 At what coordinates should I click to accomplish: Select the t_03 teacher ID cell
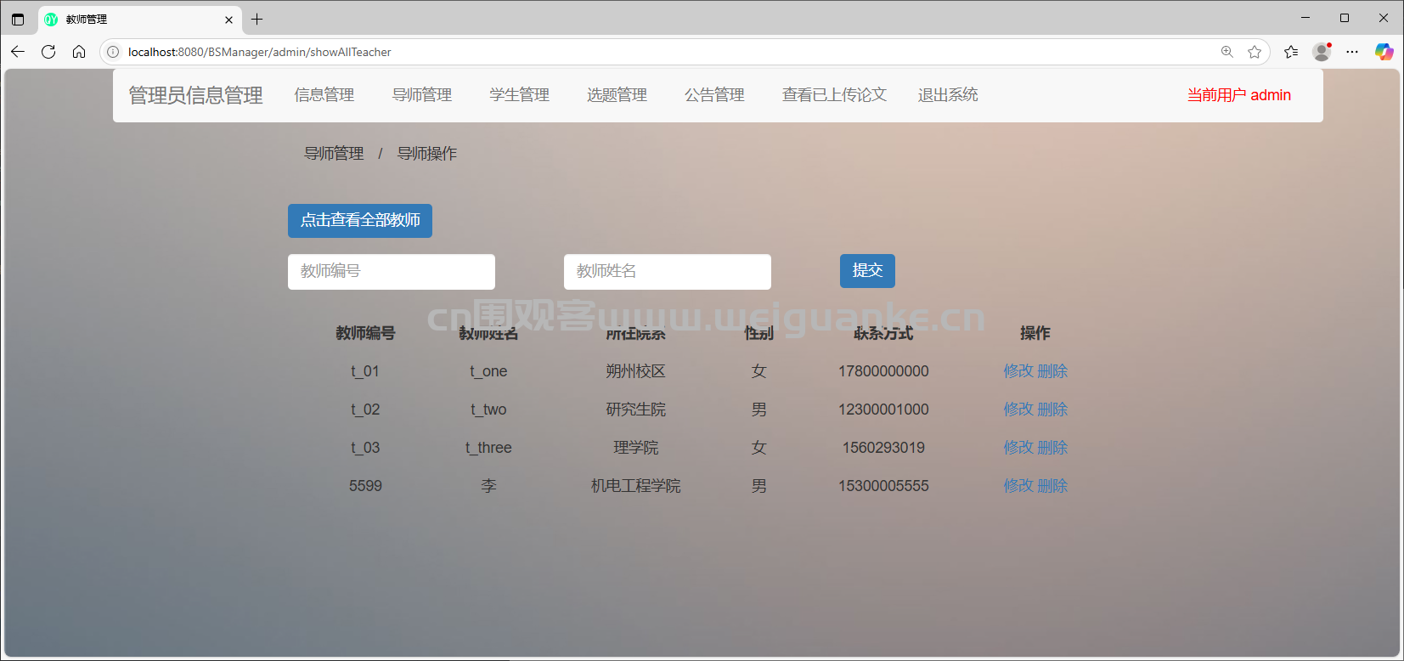pos(365,448)
